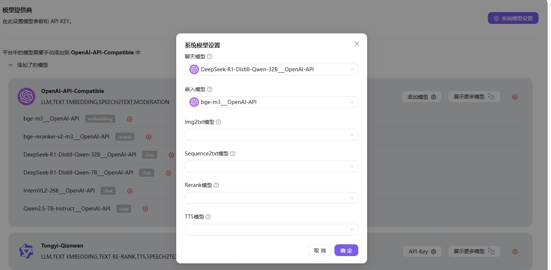Click the OpenAI icon in 嵌入模型 field

click(x=194, y=102)
